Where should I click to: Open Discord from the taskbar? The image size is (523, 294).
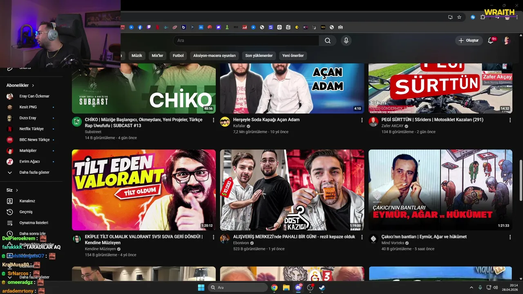click(298, 287)
